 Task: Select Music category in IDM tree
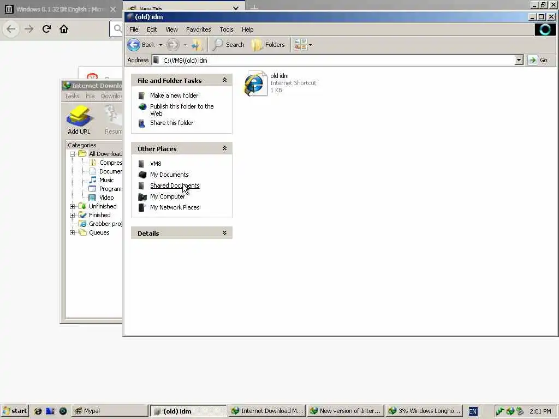tap(106, 180)
